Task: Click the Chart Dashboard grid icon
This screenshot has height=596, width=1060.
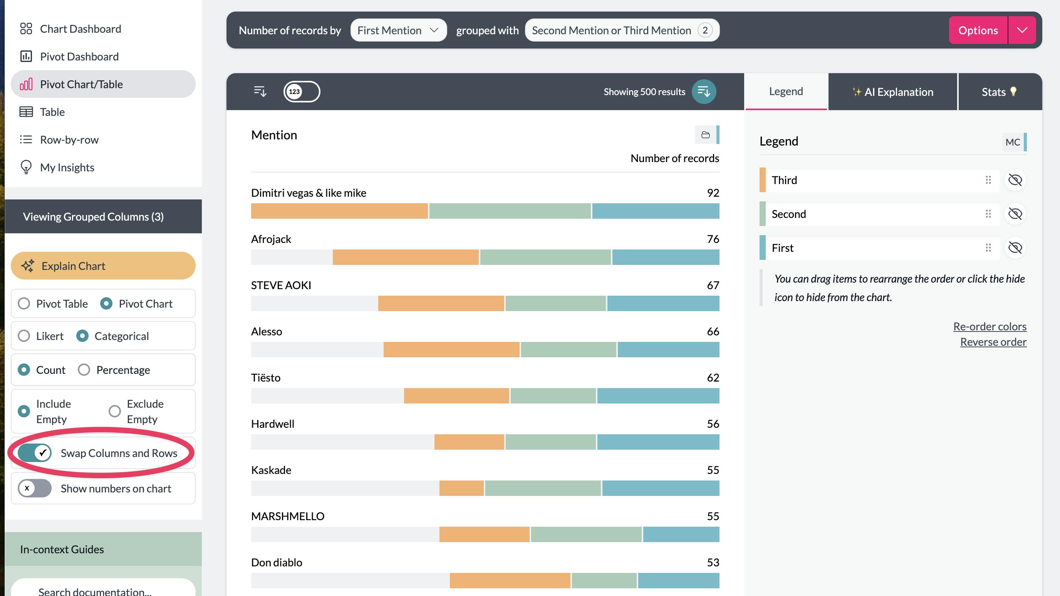Action: pyautogui.click(x=26, y=29)
